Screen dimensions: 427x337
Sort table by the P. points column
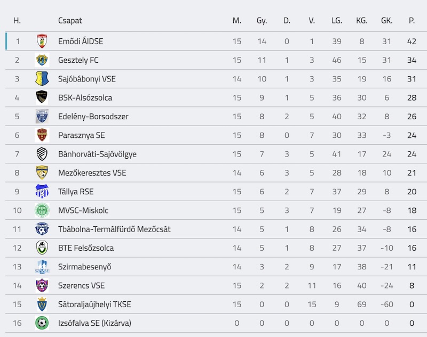coord(412,21)
